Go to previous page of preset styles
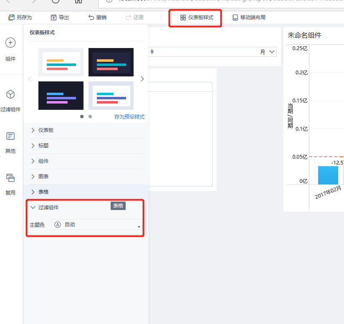Image resolution: width=344 pixels, height=324 pixels. [x=30, y=79]
